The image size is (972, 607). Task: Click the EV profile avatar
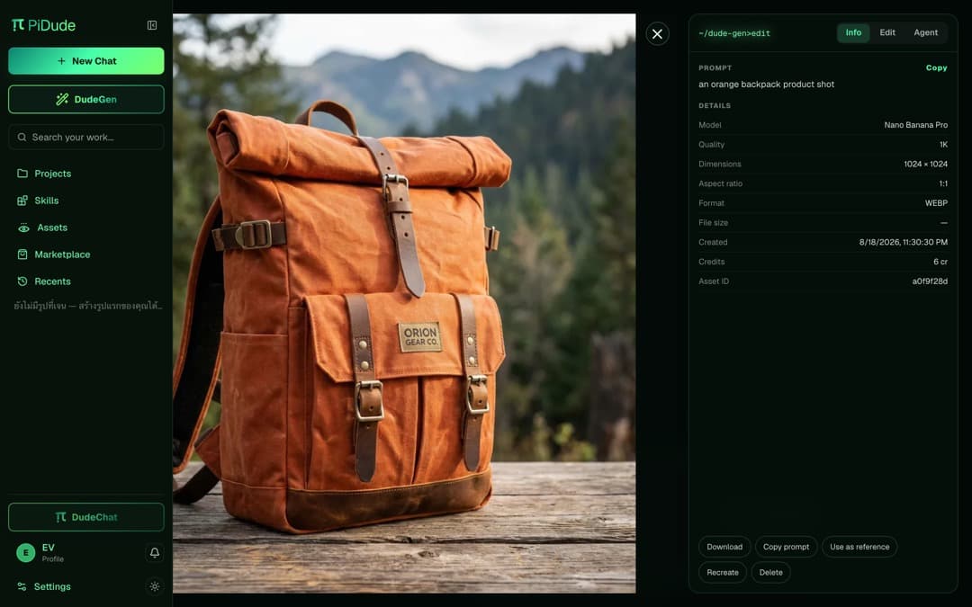pos(25,552)
